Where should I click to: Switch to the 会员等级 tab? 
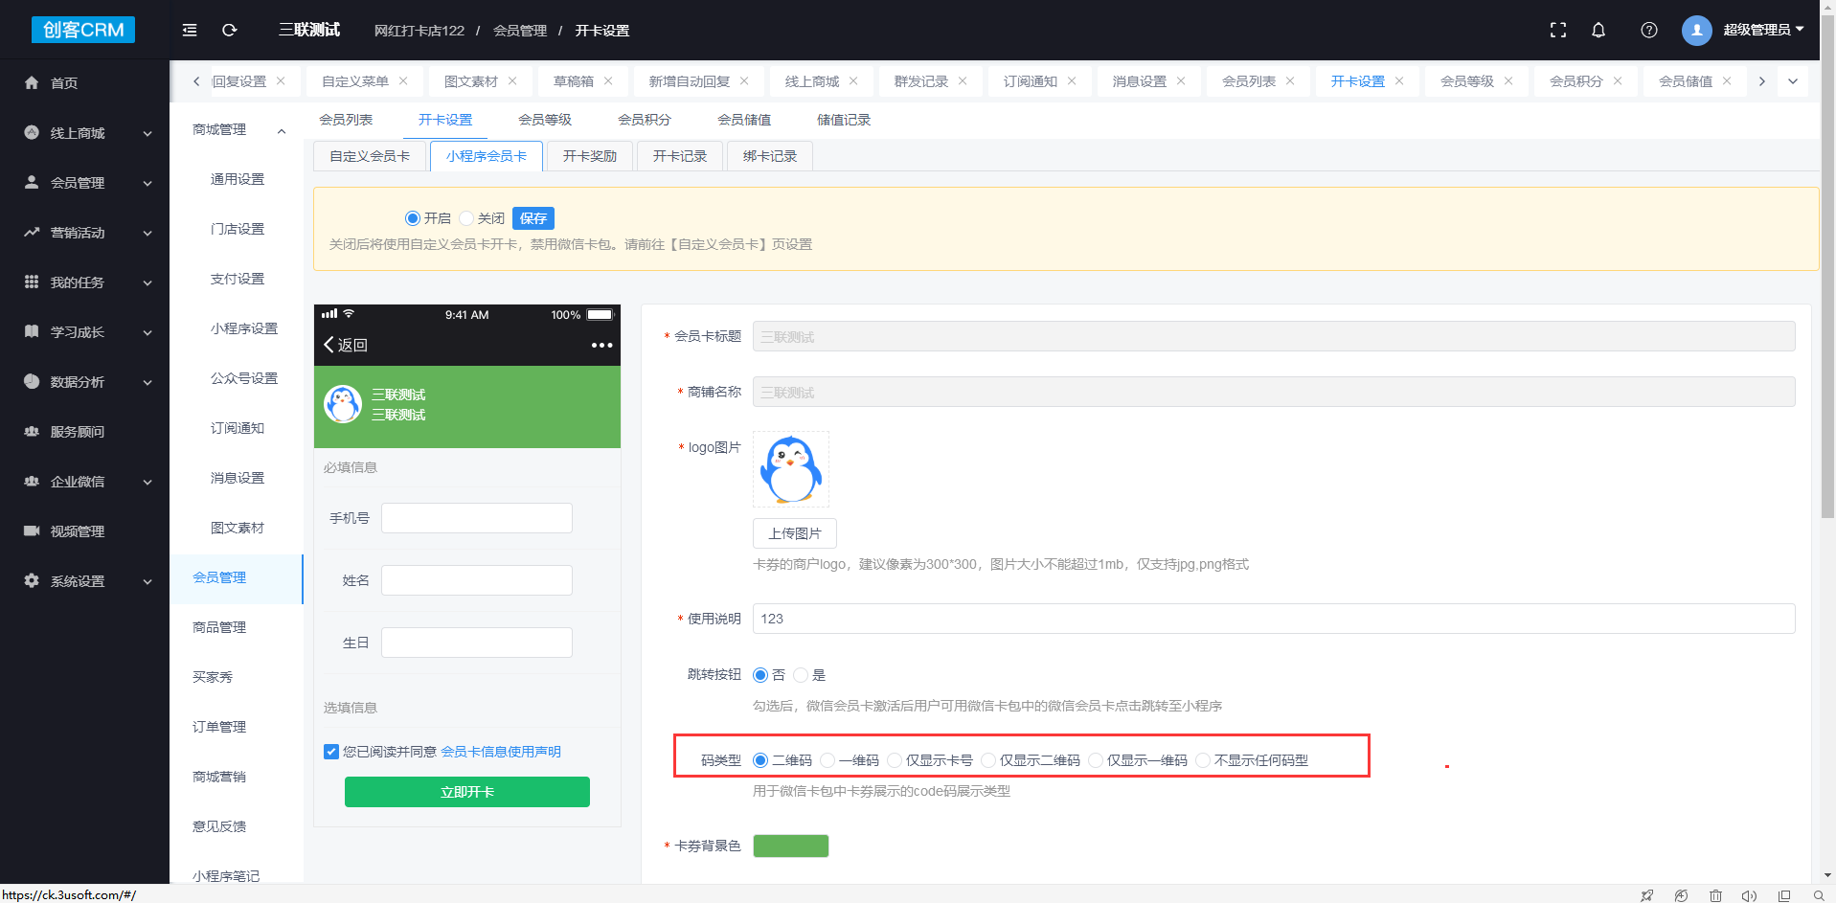point(545,120)
